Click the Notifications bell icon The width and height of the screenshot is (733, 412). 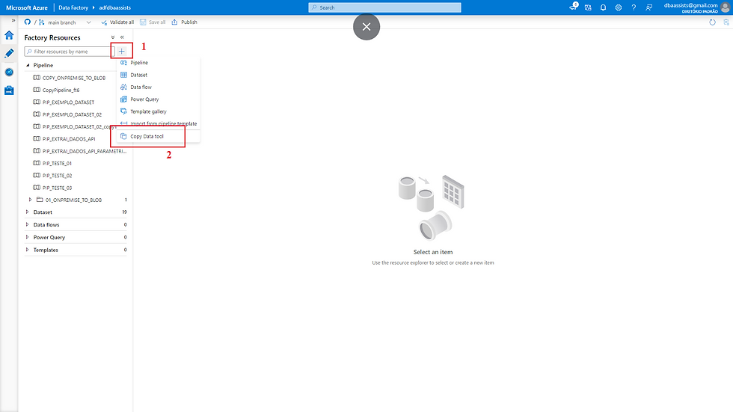click(x=603, y=7)
